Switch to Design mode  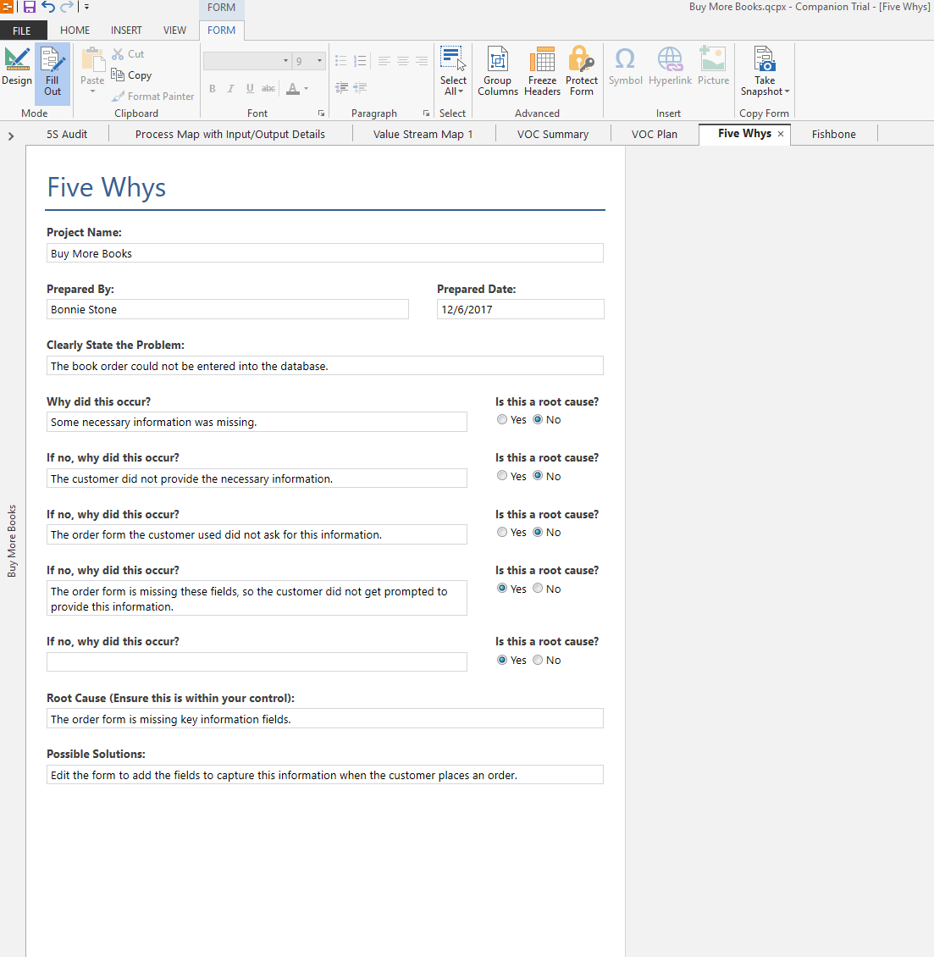point(17,68)
